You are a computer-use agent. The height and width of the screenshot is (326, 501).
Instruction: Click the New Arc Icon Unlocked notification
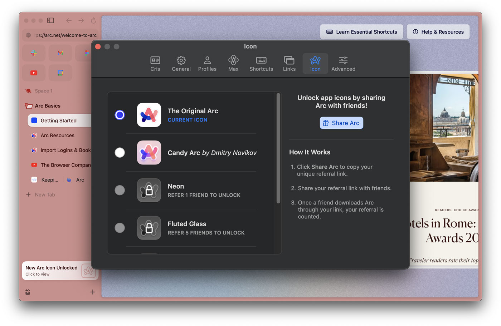[60, 271]
